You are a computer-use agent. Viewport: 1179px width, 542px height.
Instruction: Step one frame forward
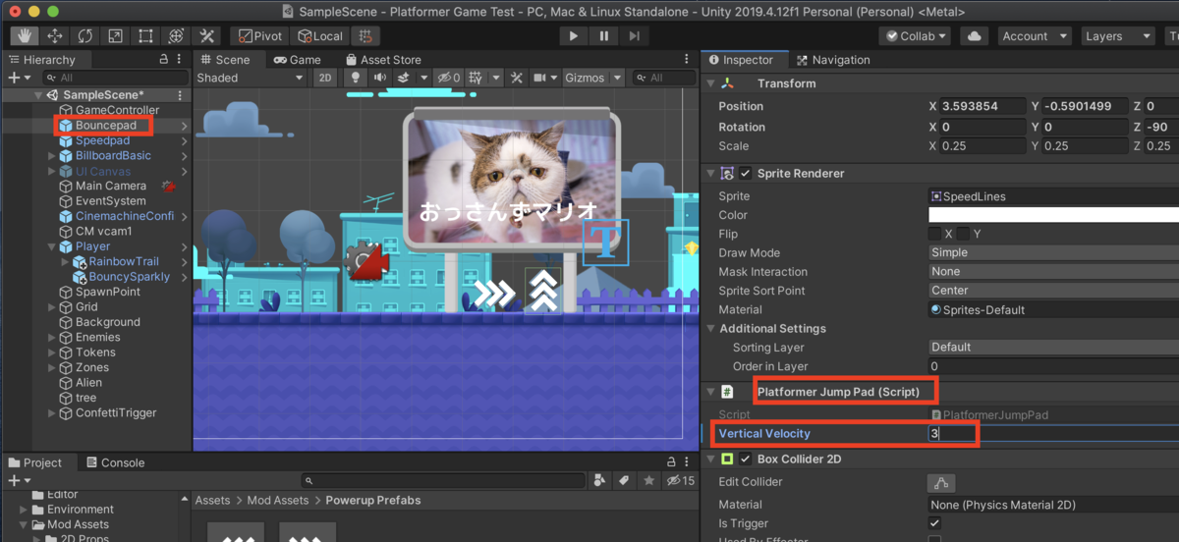634,36
